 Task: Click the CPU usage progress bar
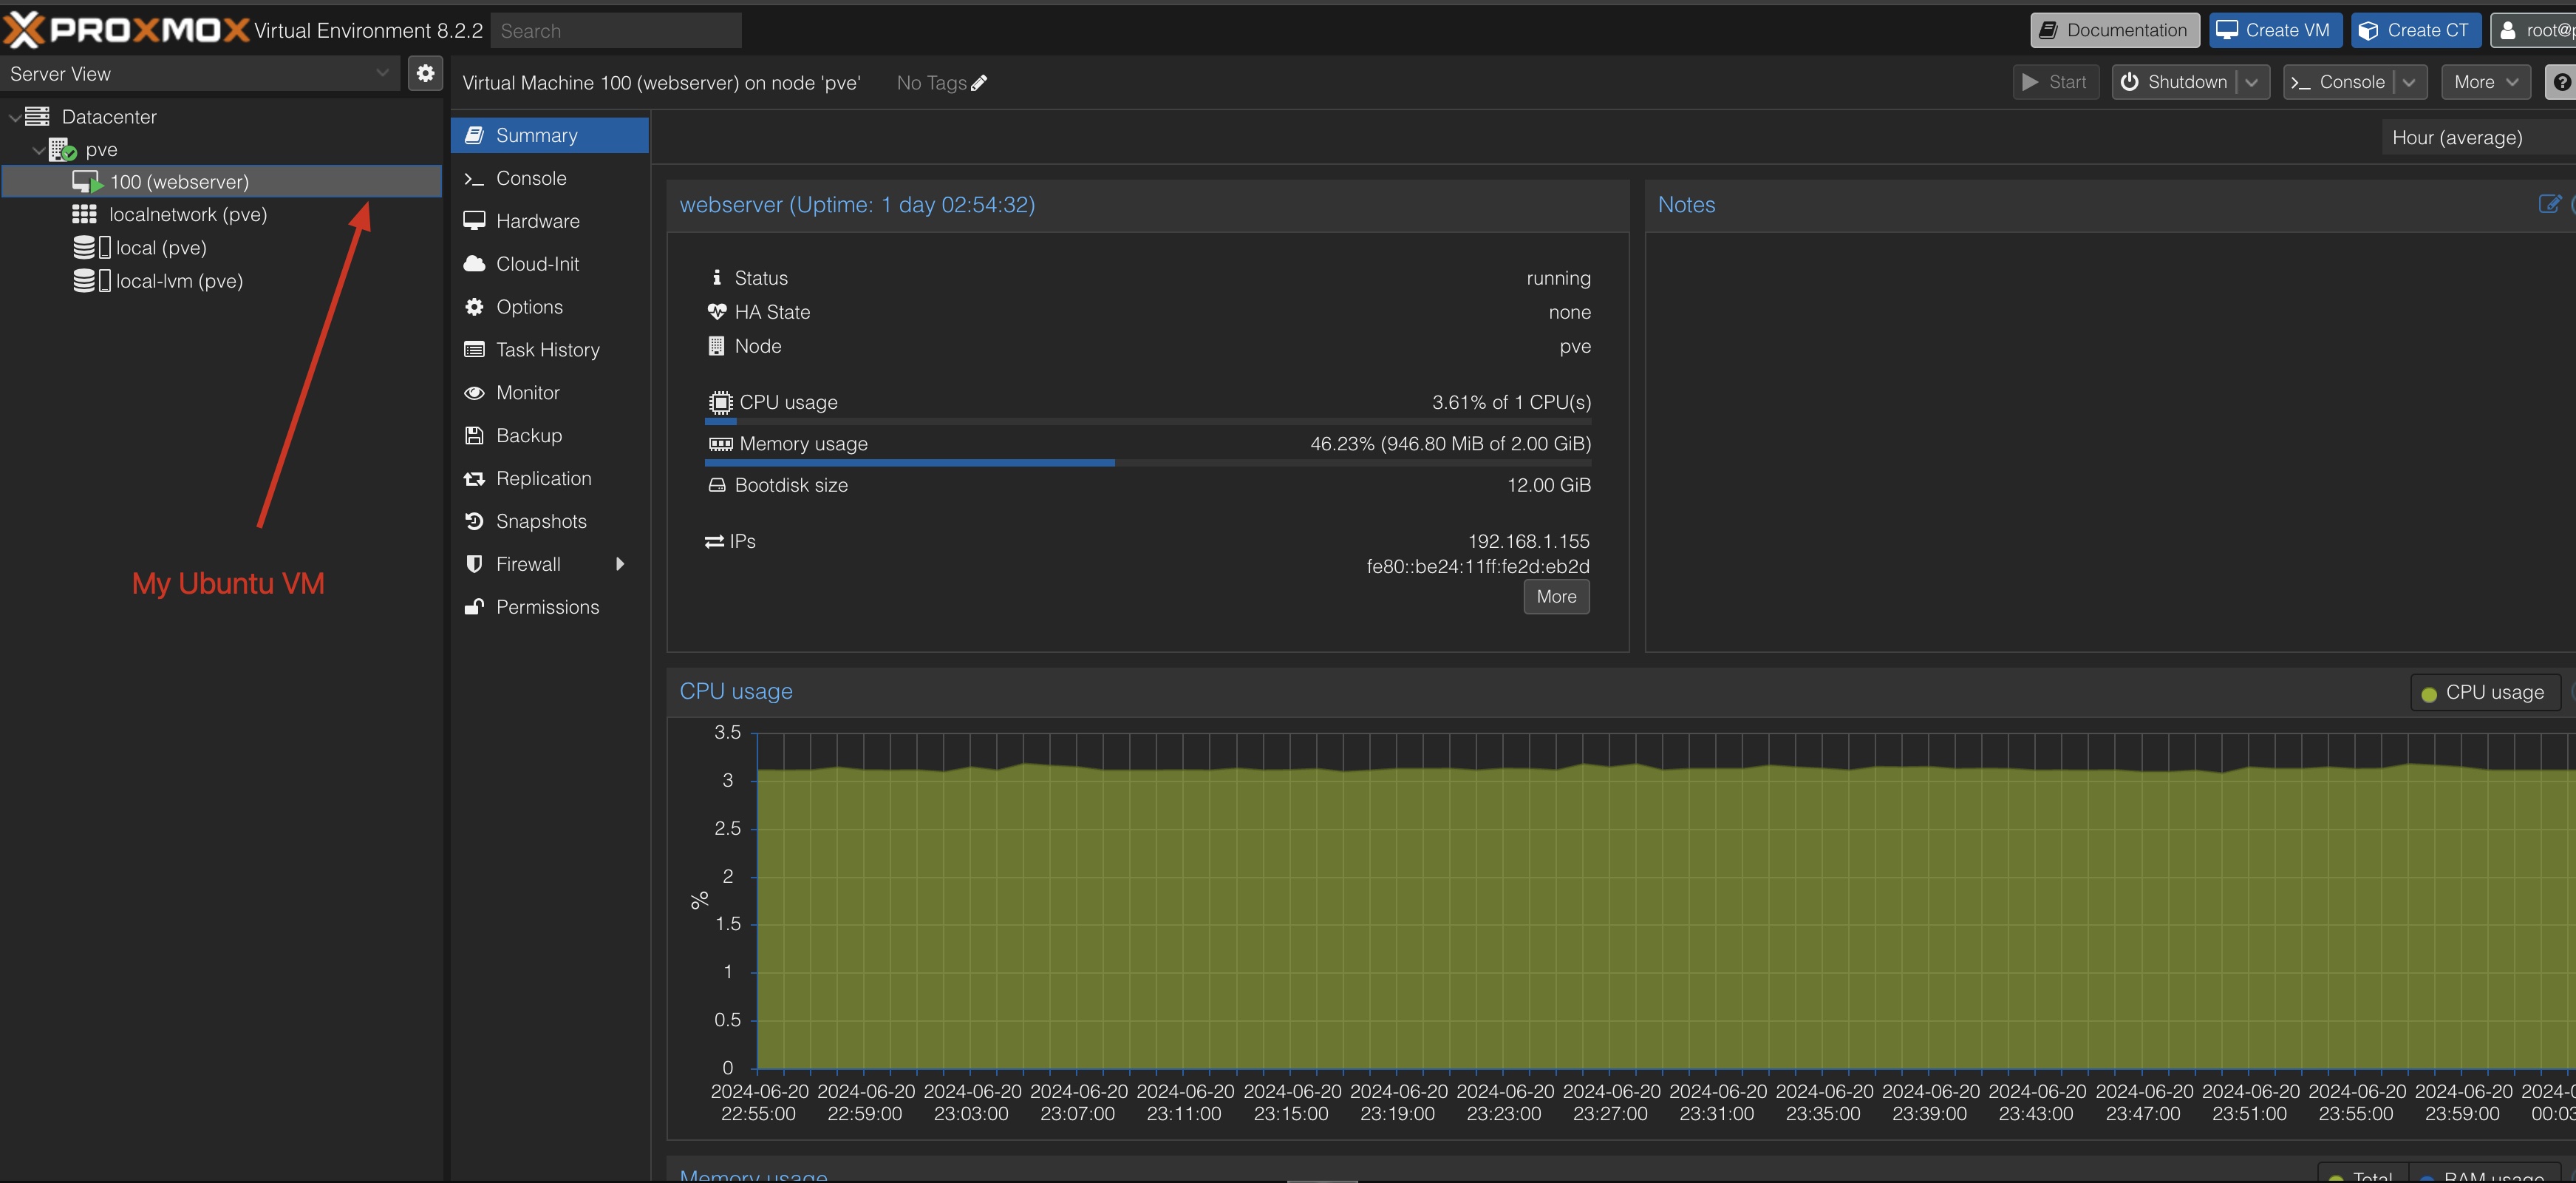[1148, 421]
